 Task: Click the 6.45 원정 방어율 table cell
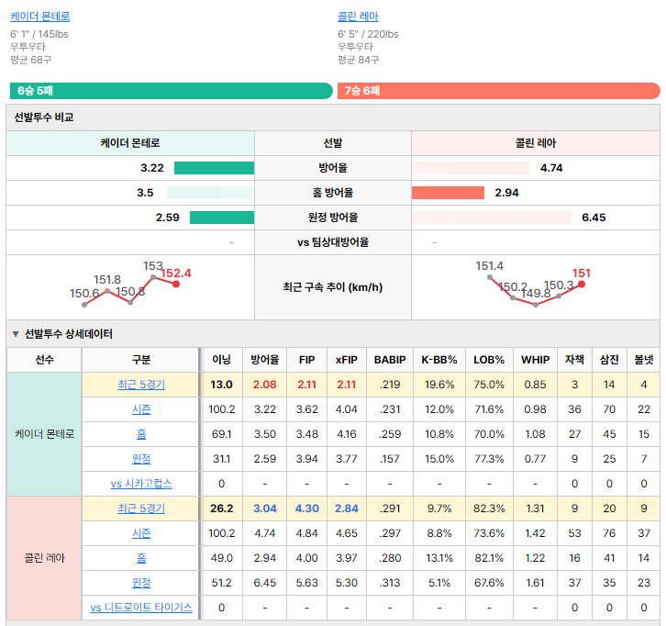point(264,583)
